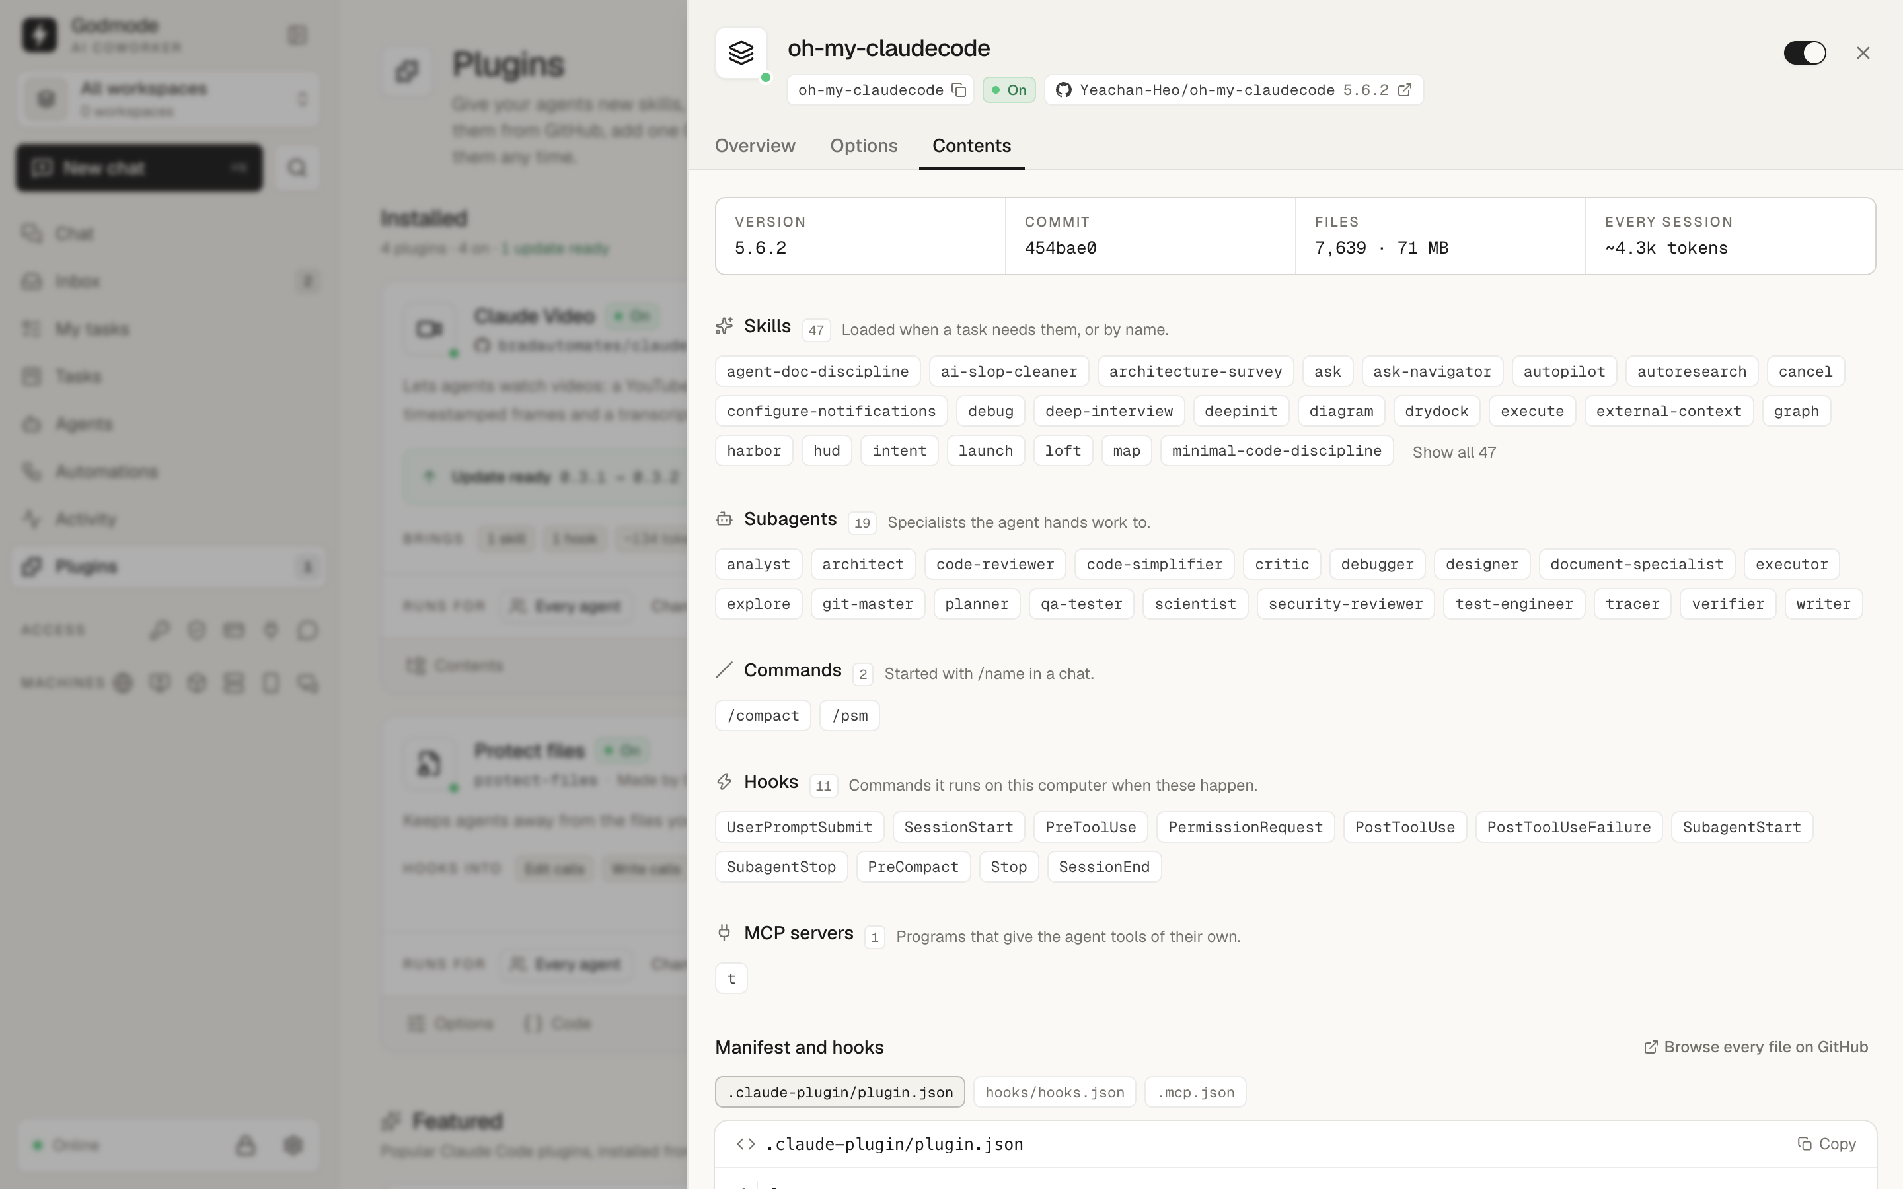Viewport: 1903px width, 1189px height.
Task: Start a New chat
Action: click(139, 168)
